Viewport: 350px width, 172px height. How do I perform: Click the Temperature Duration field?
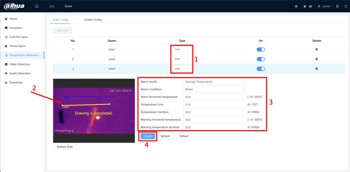click(x=214, y=112)
